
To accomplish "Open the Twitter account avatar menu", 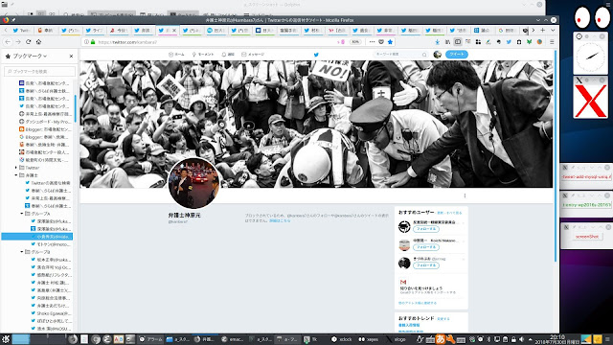I will click(x=438, y=55).
